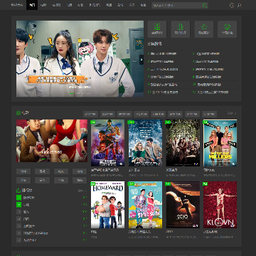Advance the red-dress movie carousel forward
The image size is (256, 256).
click(85, 142)
